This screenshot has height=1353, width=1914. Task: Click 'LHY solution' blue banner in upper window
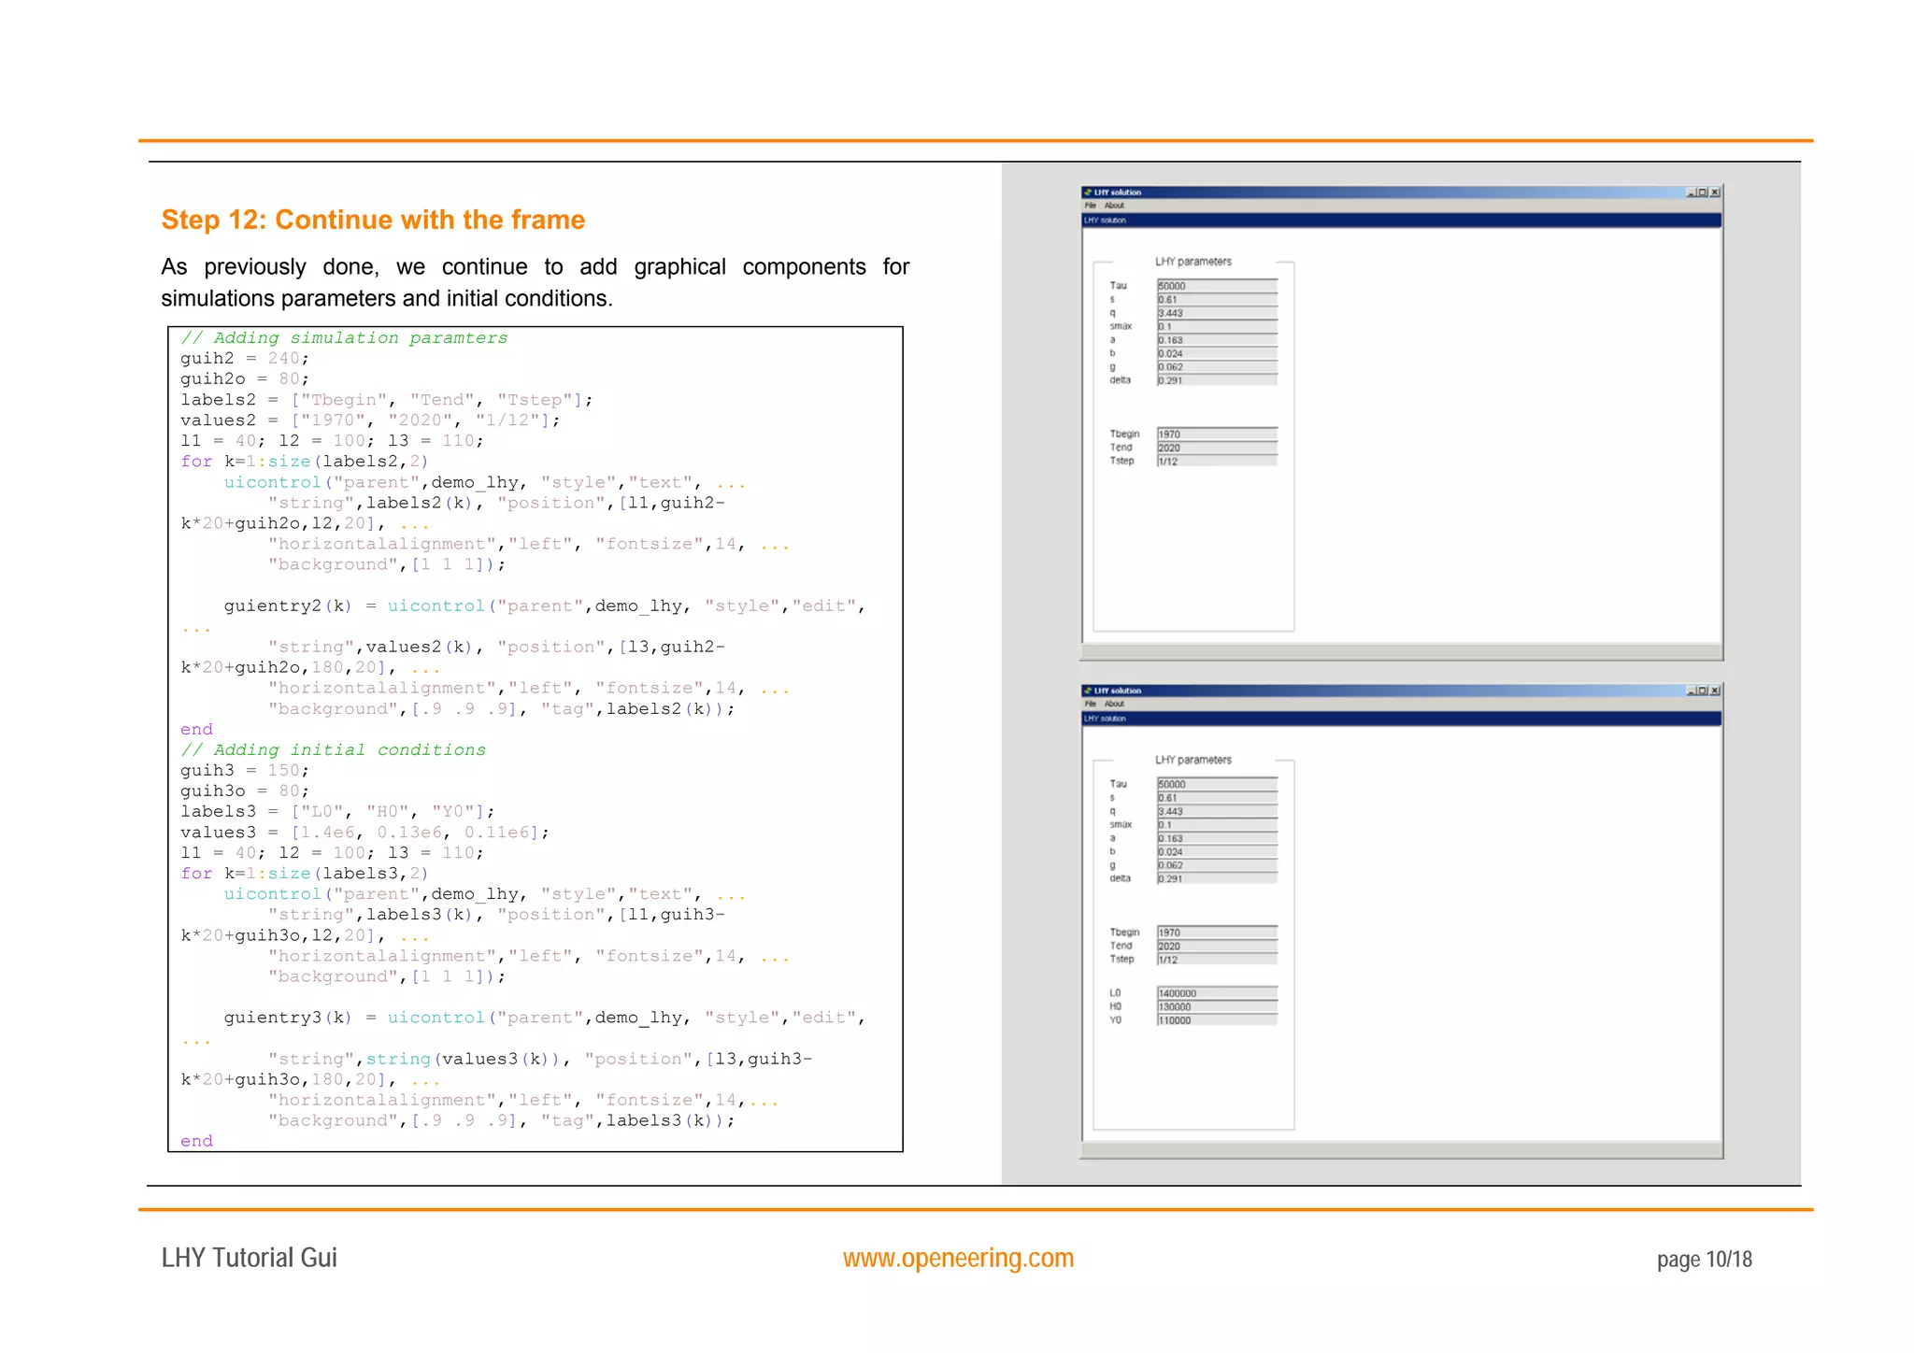pyautogui.click(x=1402, y=221)
